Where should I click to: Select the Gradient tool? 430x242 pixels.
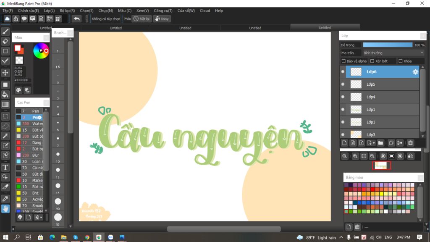[5, 105]
